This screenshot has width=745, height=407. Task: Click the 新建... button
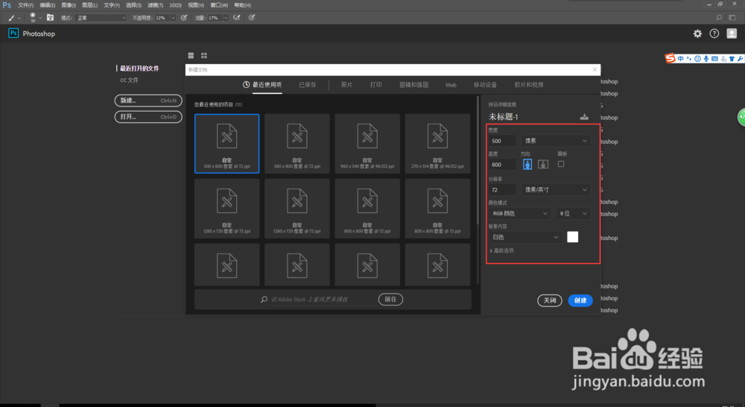point(148,101)
